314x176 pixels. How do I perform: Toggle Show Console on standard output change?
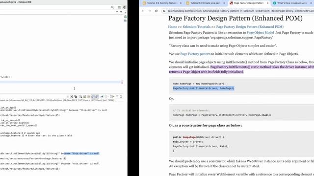click(x=93, y=97)
